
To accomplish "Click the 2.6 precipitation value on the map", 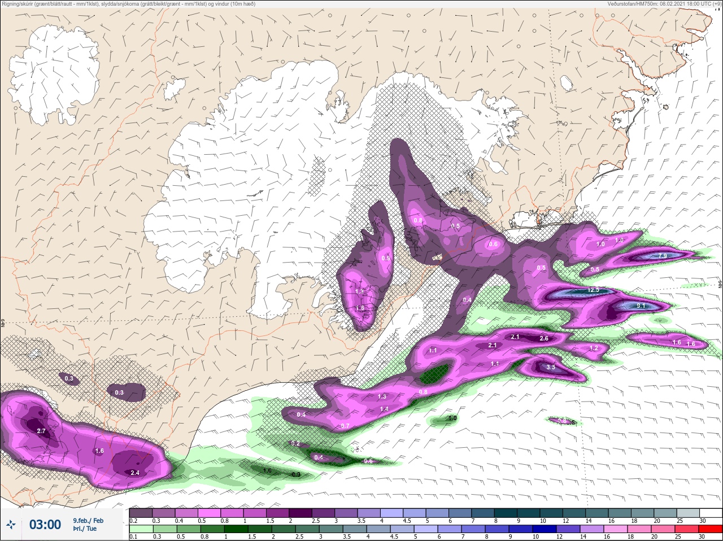I will [x=544, y=338].
